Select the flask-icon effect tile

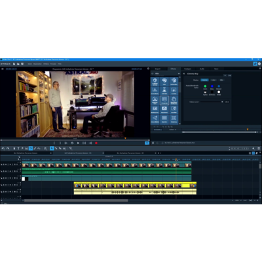point(164,90)
